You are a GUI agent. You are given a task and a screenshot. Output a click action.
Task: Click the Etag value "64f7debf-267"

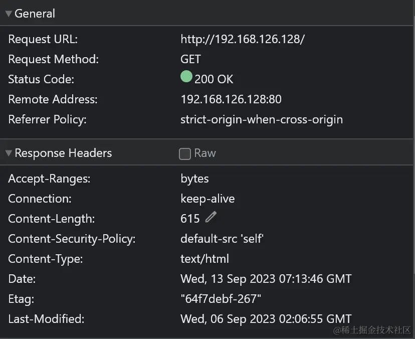click(x=221, y=299)
